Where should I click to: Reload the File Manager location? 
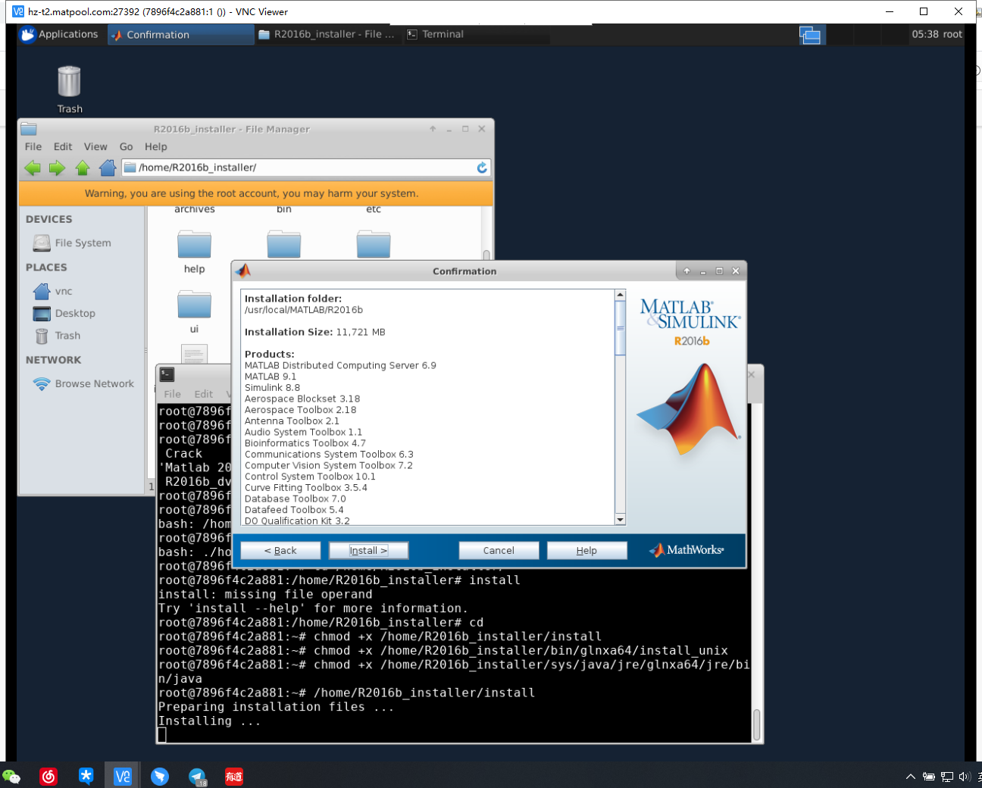coord(482,167)
